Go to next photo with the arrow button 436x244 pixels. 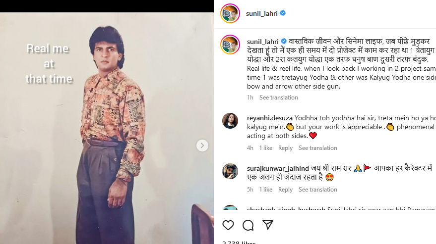[202, 146]
